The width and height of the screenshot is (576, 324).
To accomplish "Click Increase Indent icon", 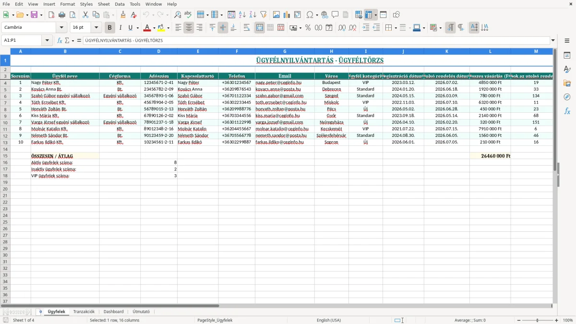I will (x=366, y=28).
